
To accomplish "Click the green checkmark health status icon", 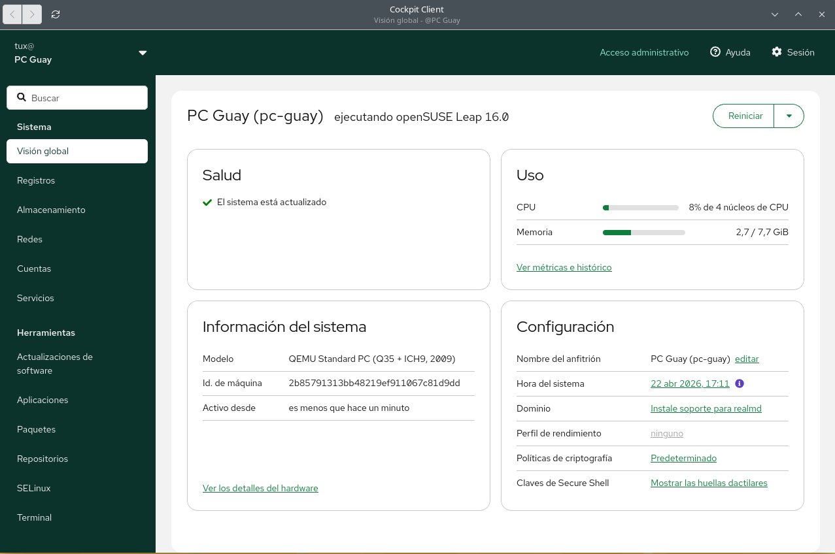I will (207, 203).
